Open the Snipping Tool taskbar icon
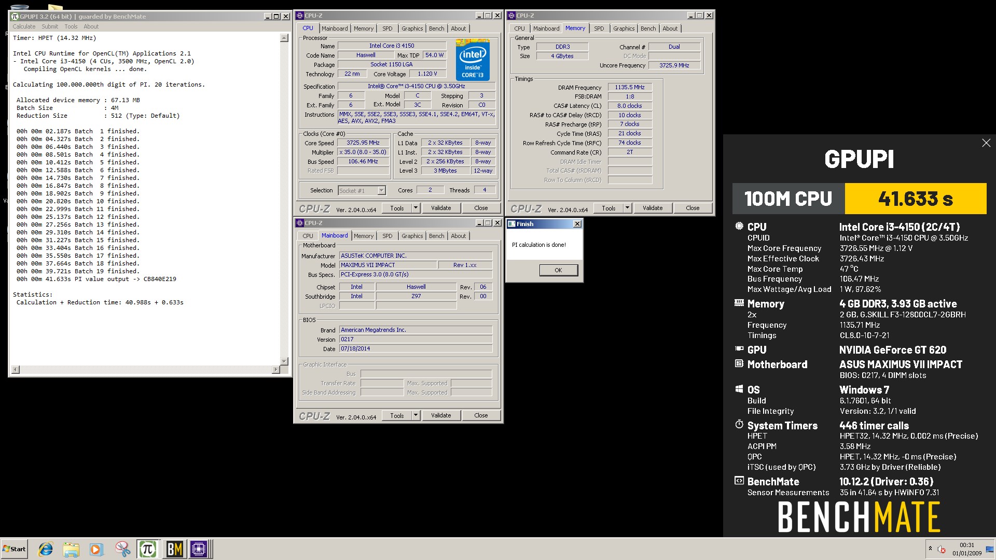The height and width of the screenshot is (560, 996). point(122,549)
